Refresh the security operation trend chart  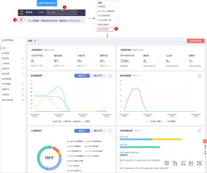pos(199,76)
